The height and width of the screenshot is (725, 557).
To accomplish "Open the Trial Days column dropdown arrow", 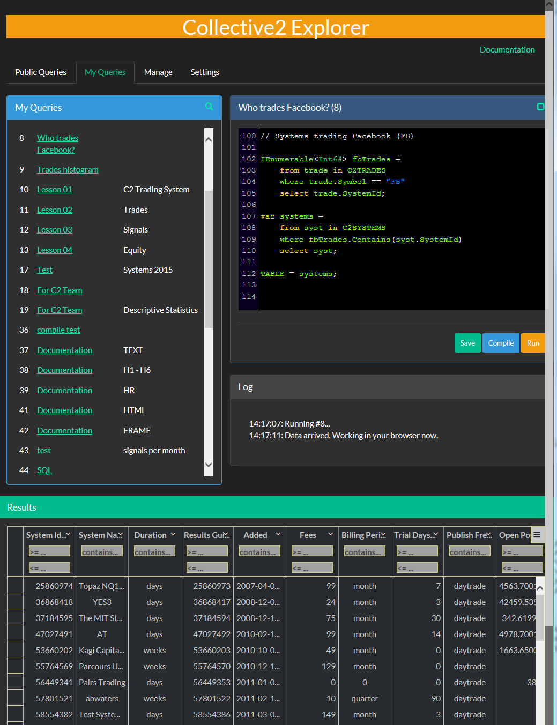I will 435,535.
